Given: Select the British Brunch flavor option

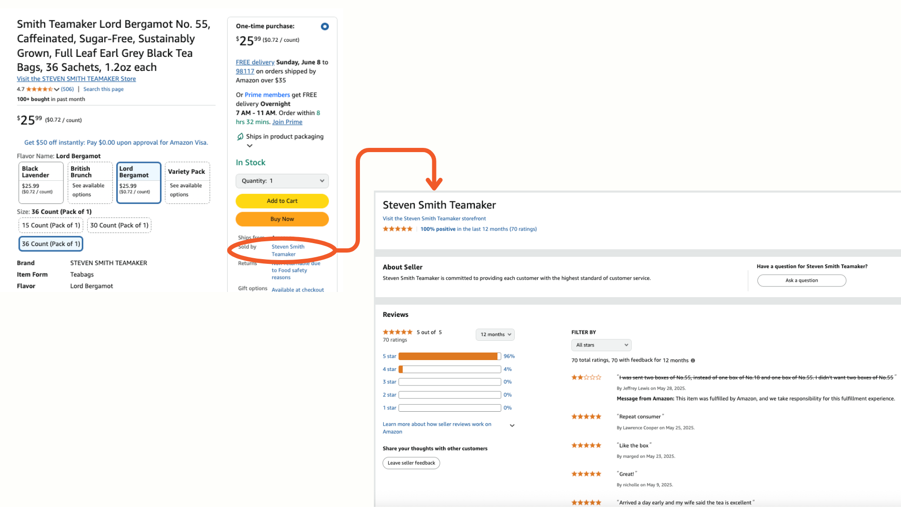Looking at the screenshot, I should [90, 183].
